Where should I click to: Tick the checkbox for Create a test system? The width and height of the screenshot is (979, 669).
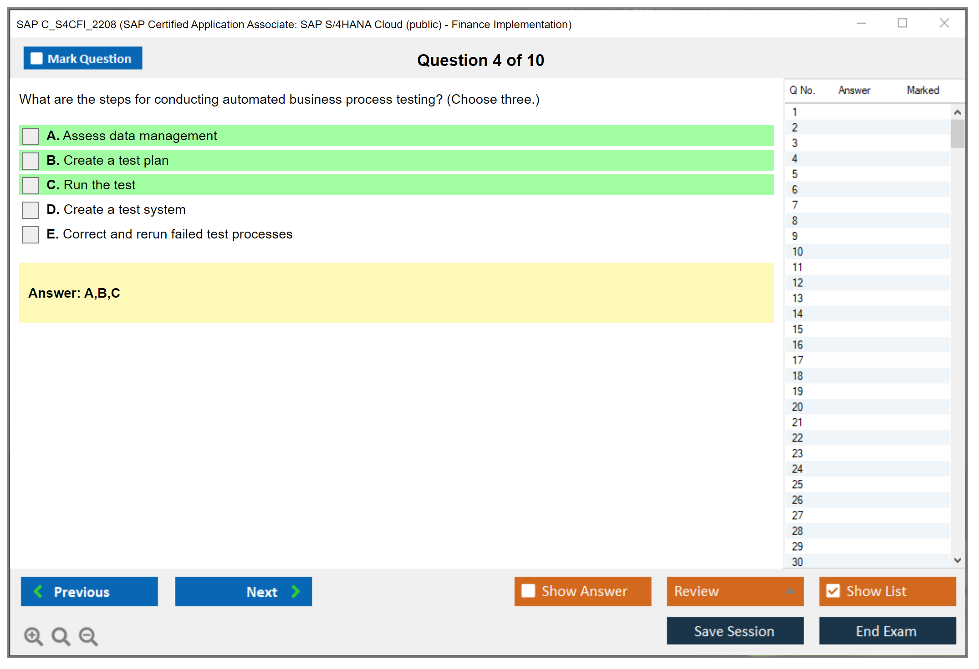31,210
